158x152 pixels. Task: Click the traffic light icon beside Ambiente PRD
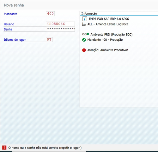pyautogui.click(x=86, y=34)
